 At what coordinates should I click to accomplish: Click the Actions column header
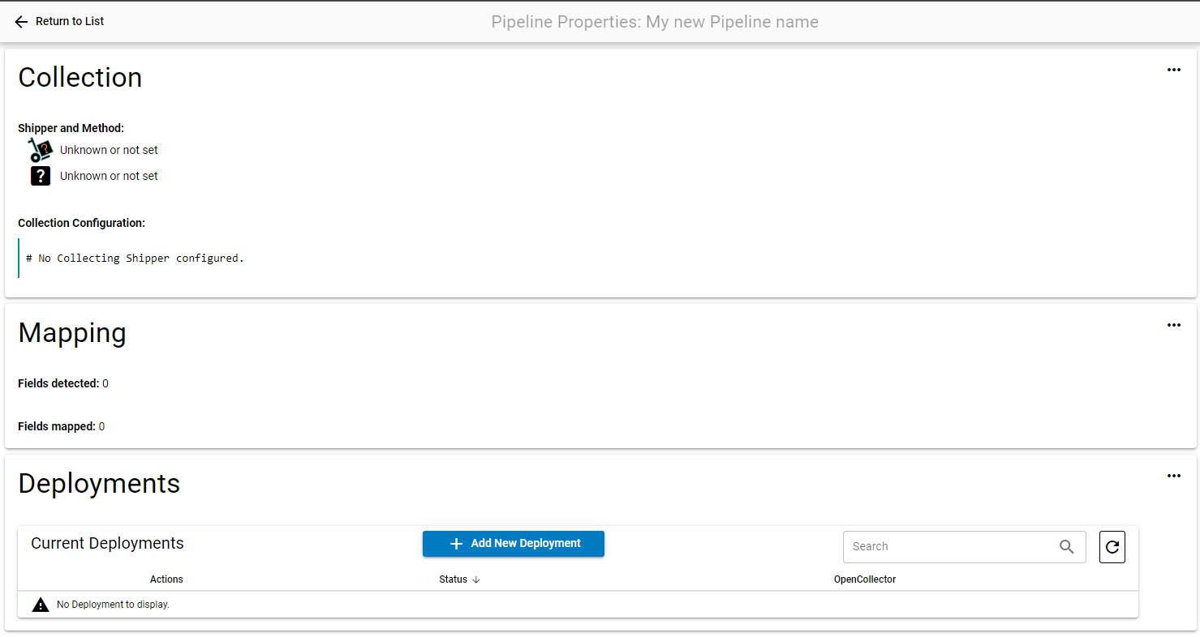tap(166, 579)
